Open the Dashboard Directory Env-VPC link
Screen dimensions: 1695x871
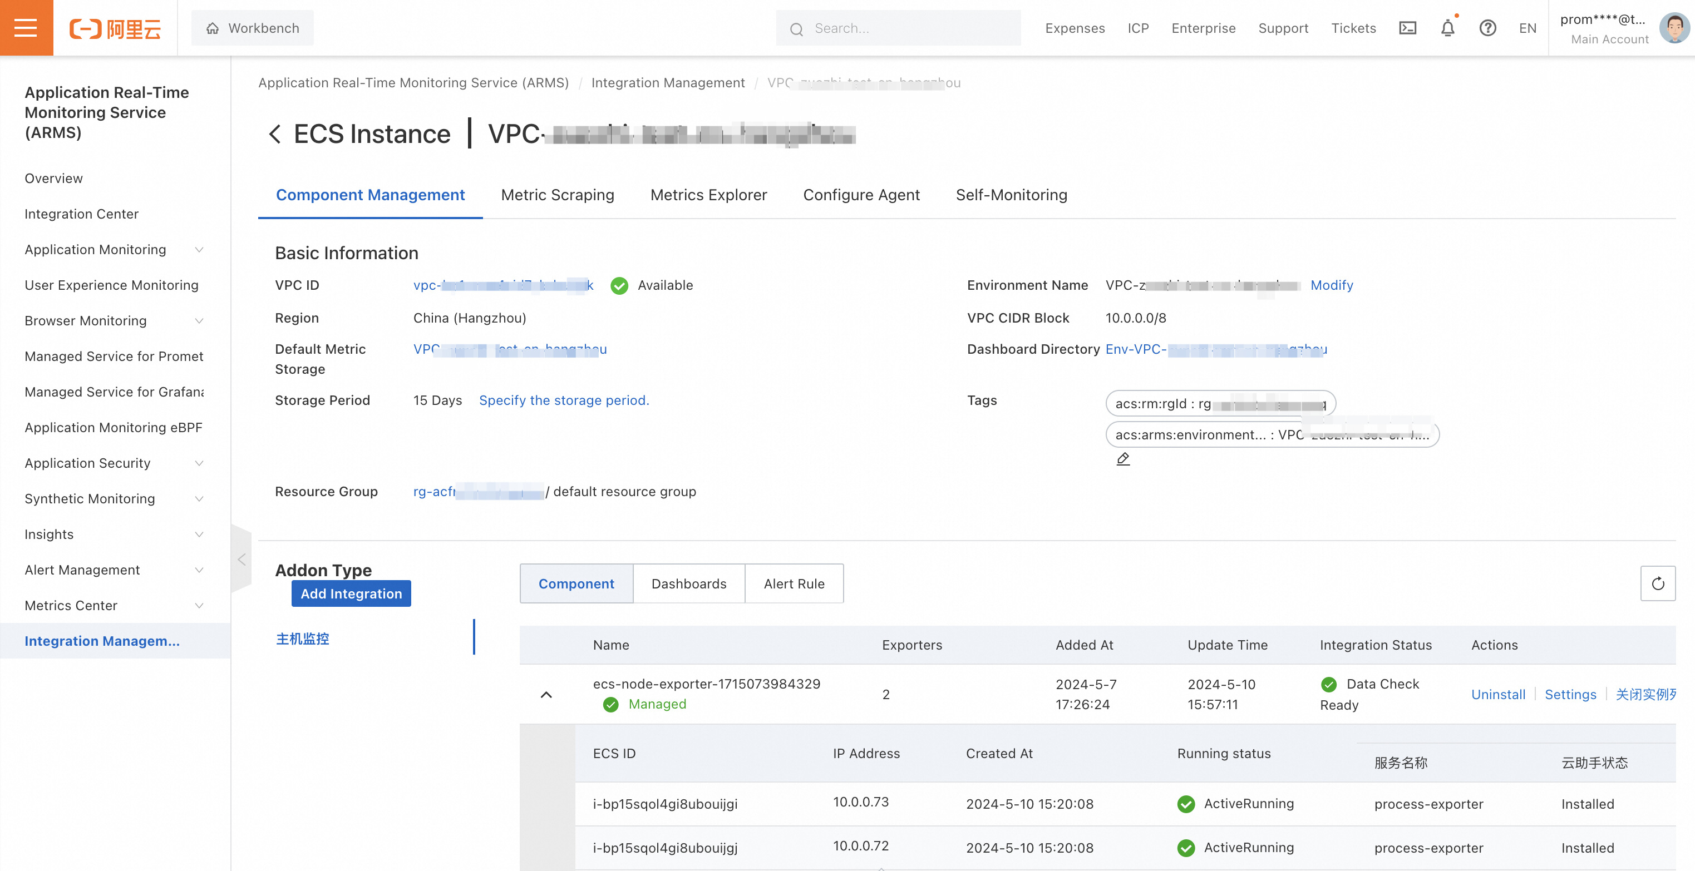tap(1216, 349)
